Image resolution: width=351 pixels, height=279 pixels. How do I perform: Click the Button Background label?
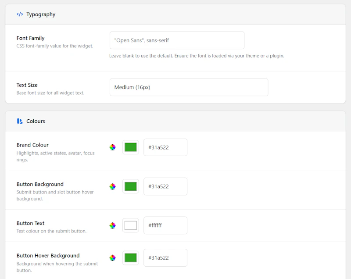pos(40,184)
